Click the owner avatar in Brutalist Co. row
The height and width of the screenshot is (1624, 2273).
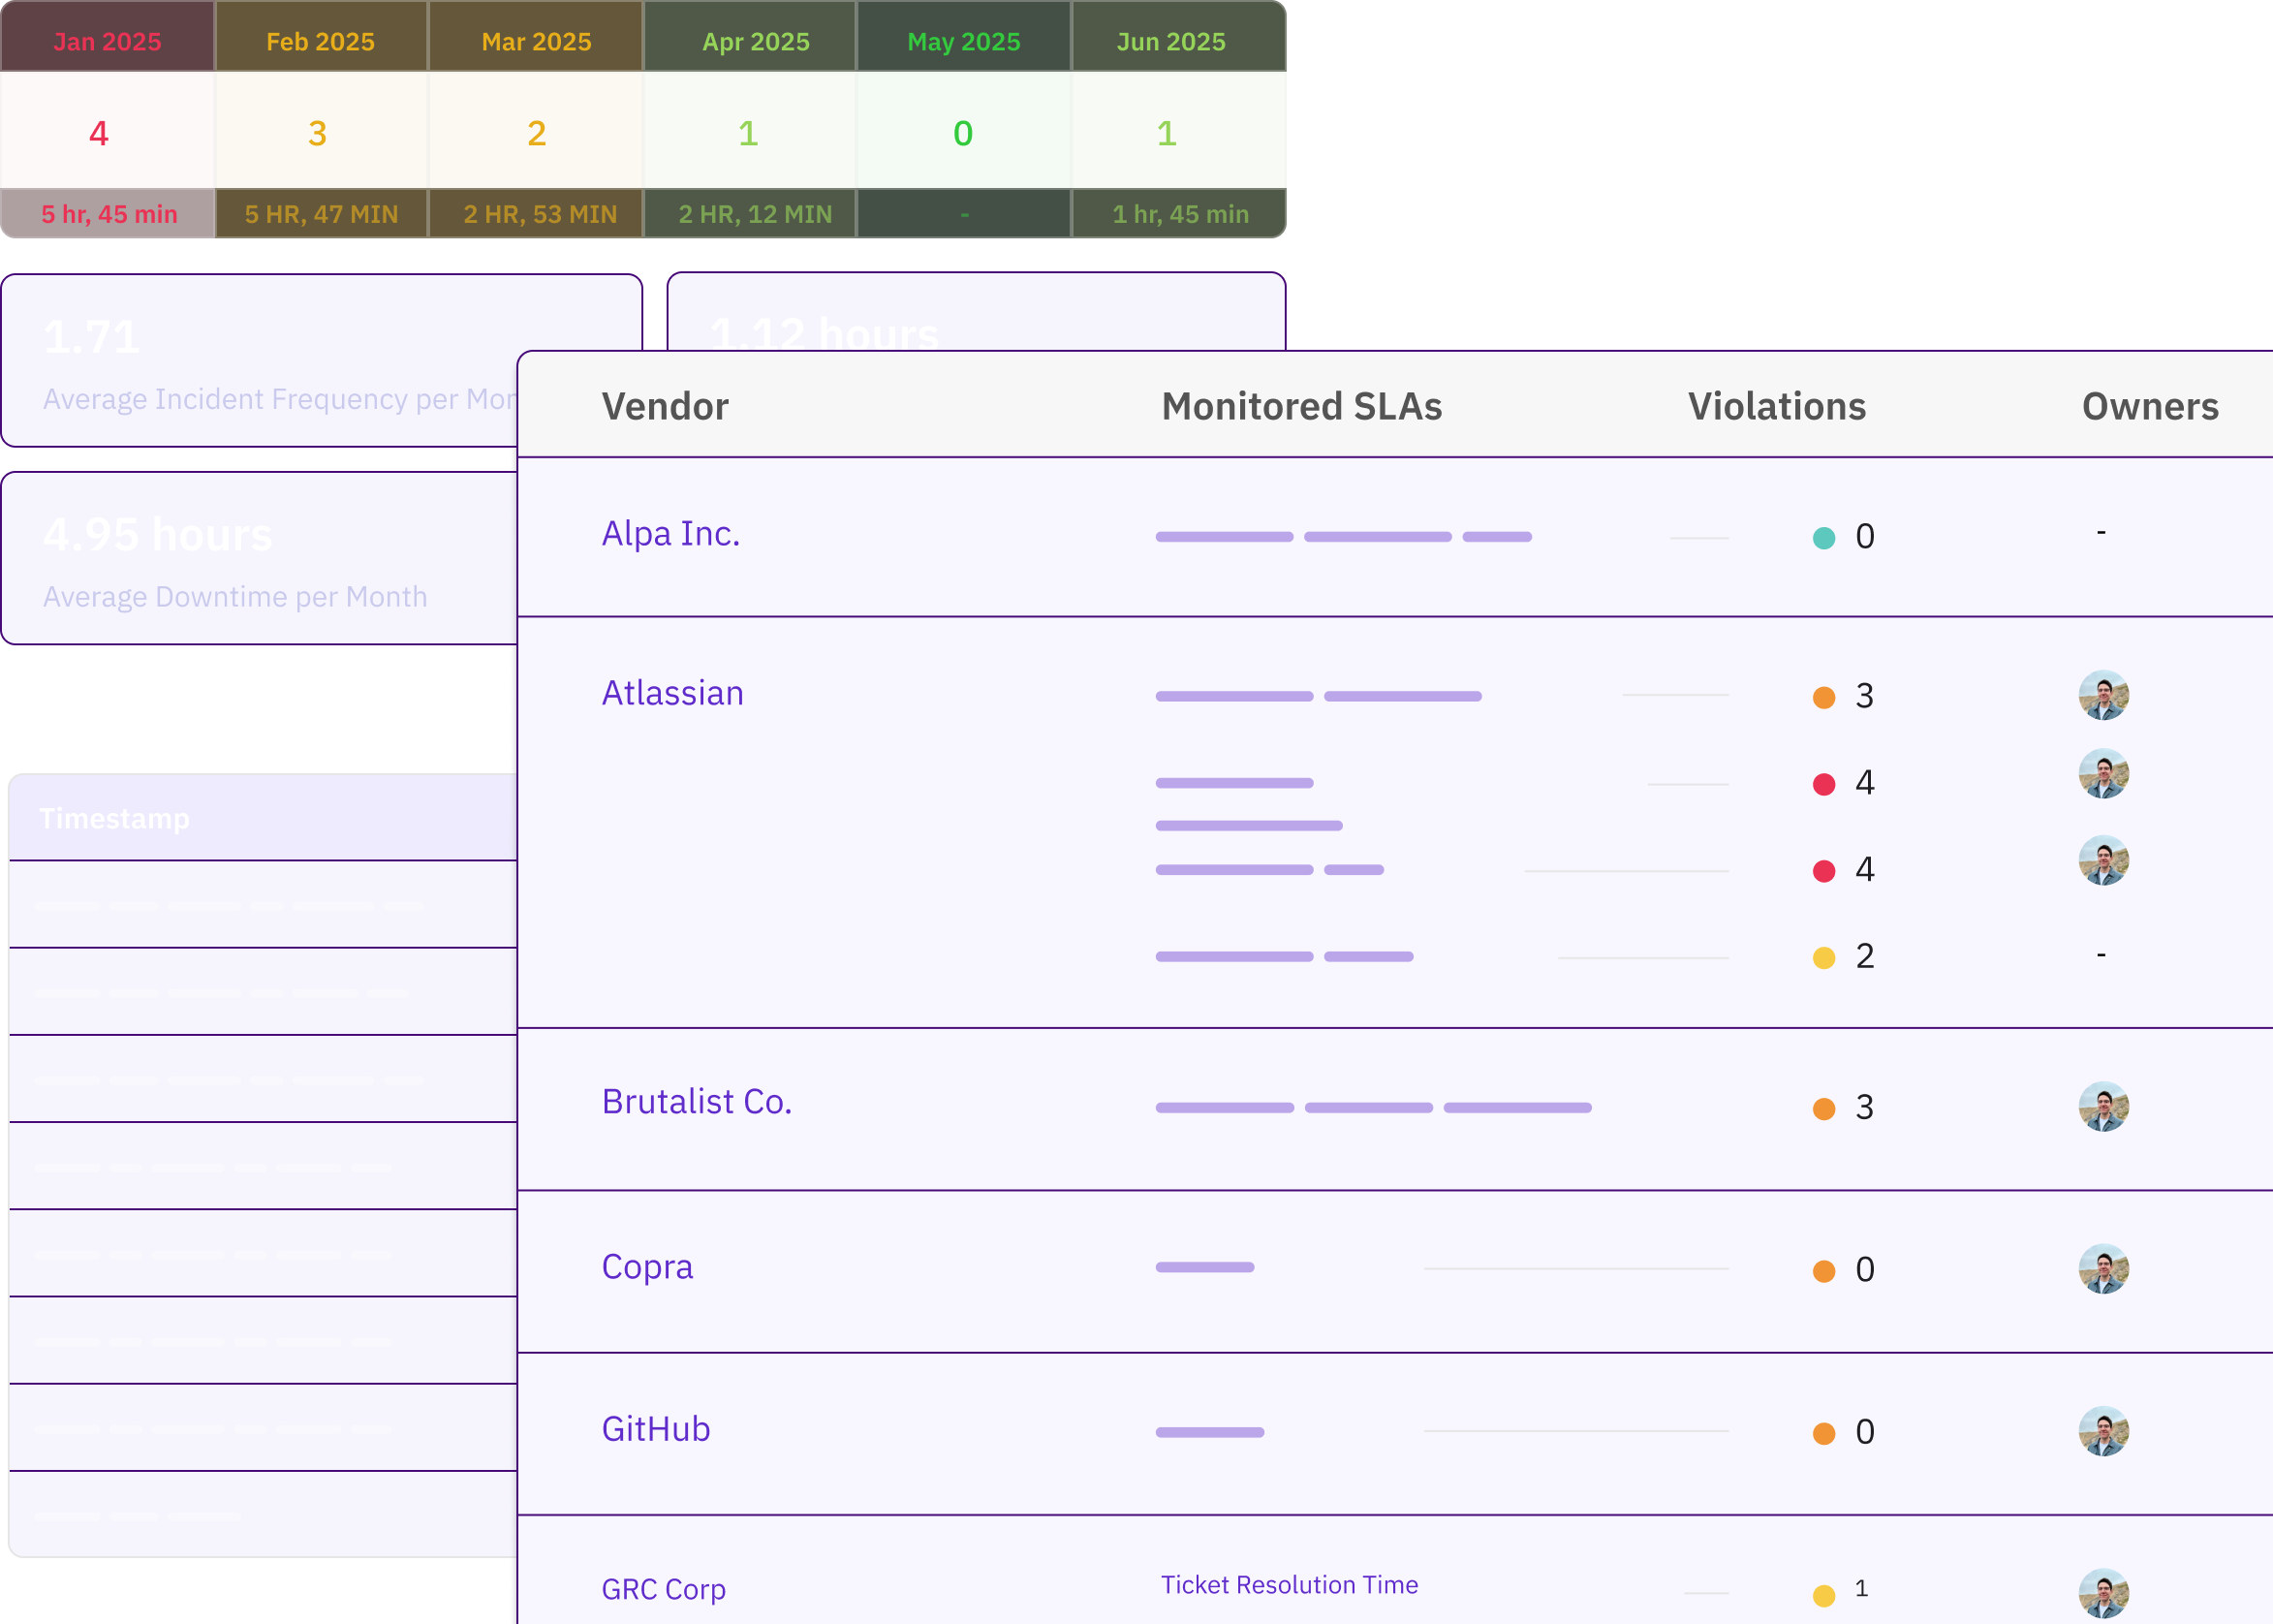(2103, 1106)
